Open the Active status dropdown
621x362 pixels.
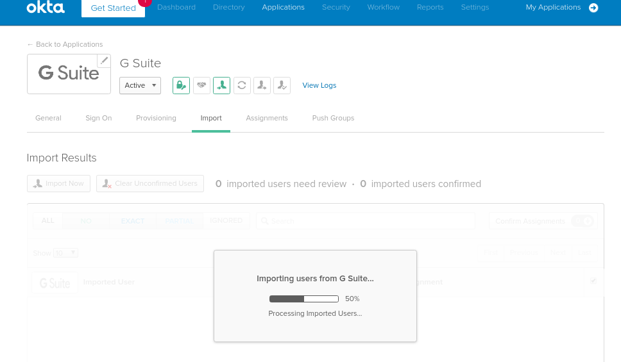tap(140, 85)
